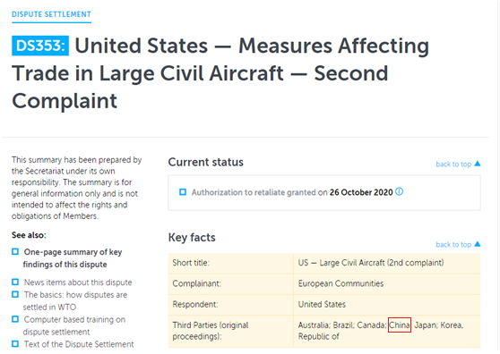
Task: Open News items about this dispute
Action: [x=78, y=282]
